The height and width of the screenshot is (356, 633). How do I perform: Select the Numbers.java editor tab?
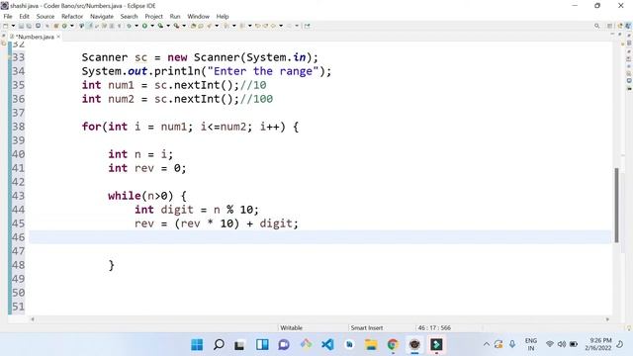pos(35,37)
